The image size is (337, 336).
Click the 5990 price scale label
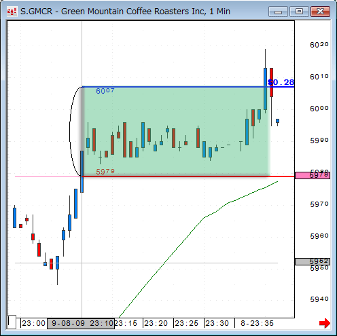coord(319,141)
